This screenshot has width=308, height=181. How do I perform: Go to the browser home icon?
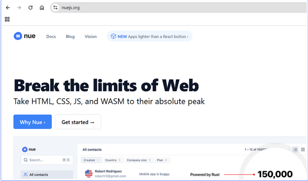(x=42, y=8)
